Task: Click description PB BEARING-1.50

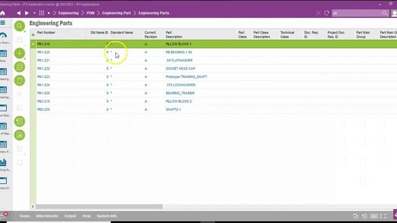Action: coord(179,52)
